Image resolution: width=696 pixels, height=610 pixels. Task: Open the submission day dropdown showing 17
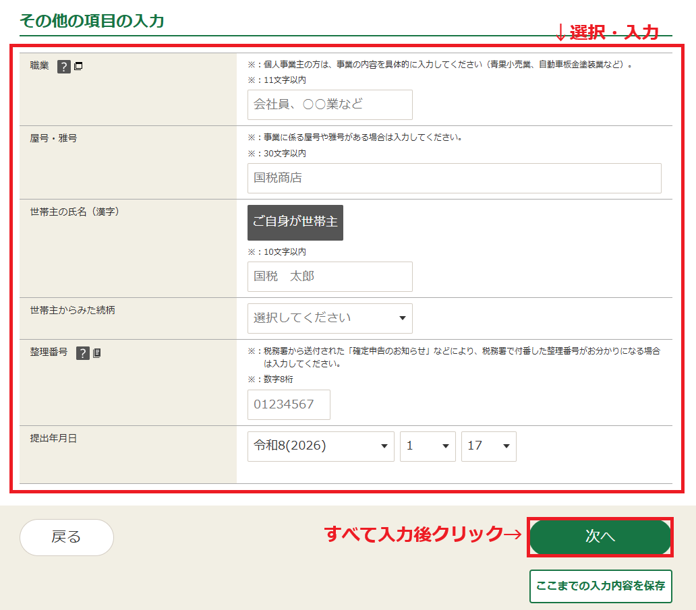point(488,446)
